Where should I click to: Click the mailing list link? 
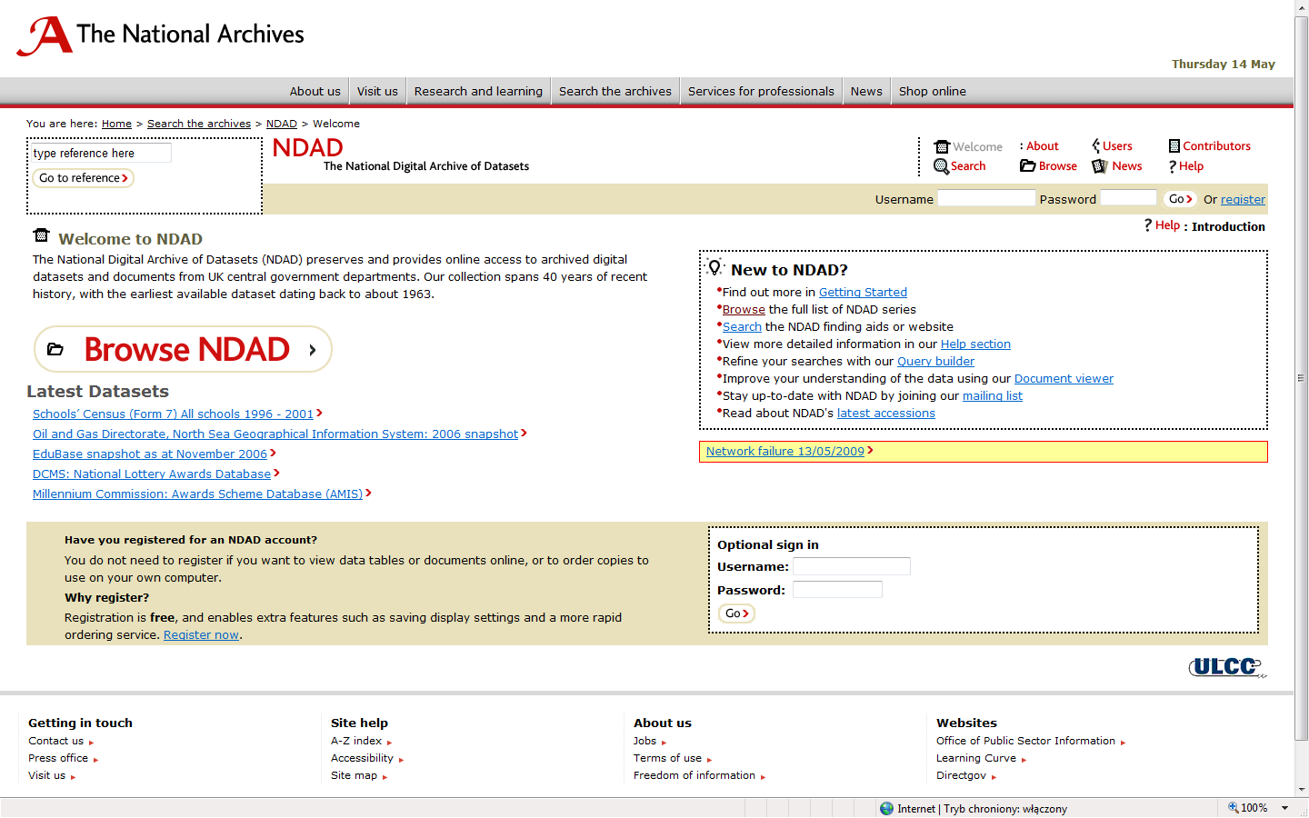[993, 395]
